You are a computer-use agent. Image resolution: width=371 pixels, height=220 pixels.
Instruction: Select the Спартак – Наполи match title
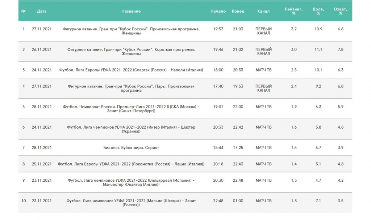[x=131, y=70]
